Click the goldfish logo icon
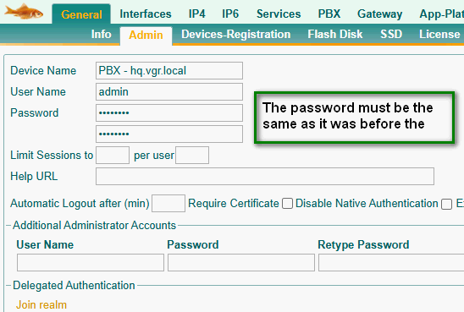The height and width of the screenshot is (312, 464). pyautogui.click(x=24, y=12)
